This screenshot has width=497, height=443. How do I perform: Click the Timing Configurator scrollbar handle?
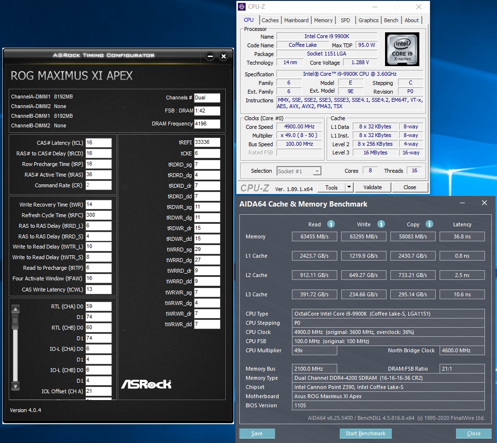(15, 321)
